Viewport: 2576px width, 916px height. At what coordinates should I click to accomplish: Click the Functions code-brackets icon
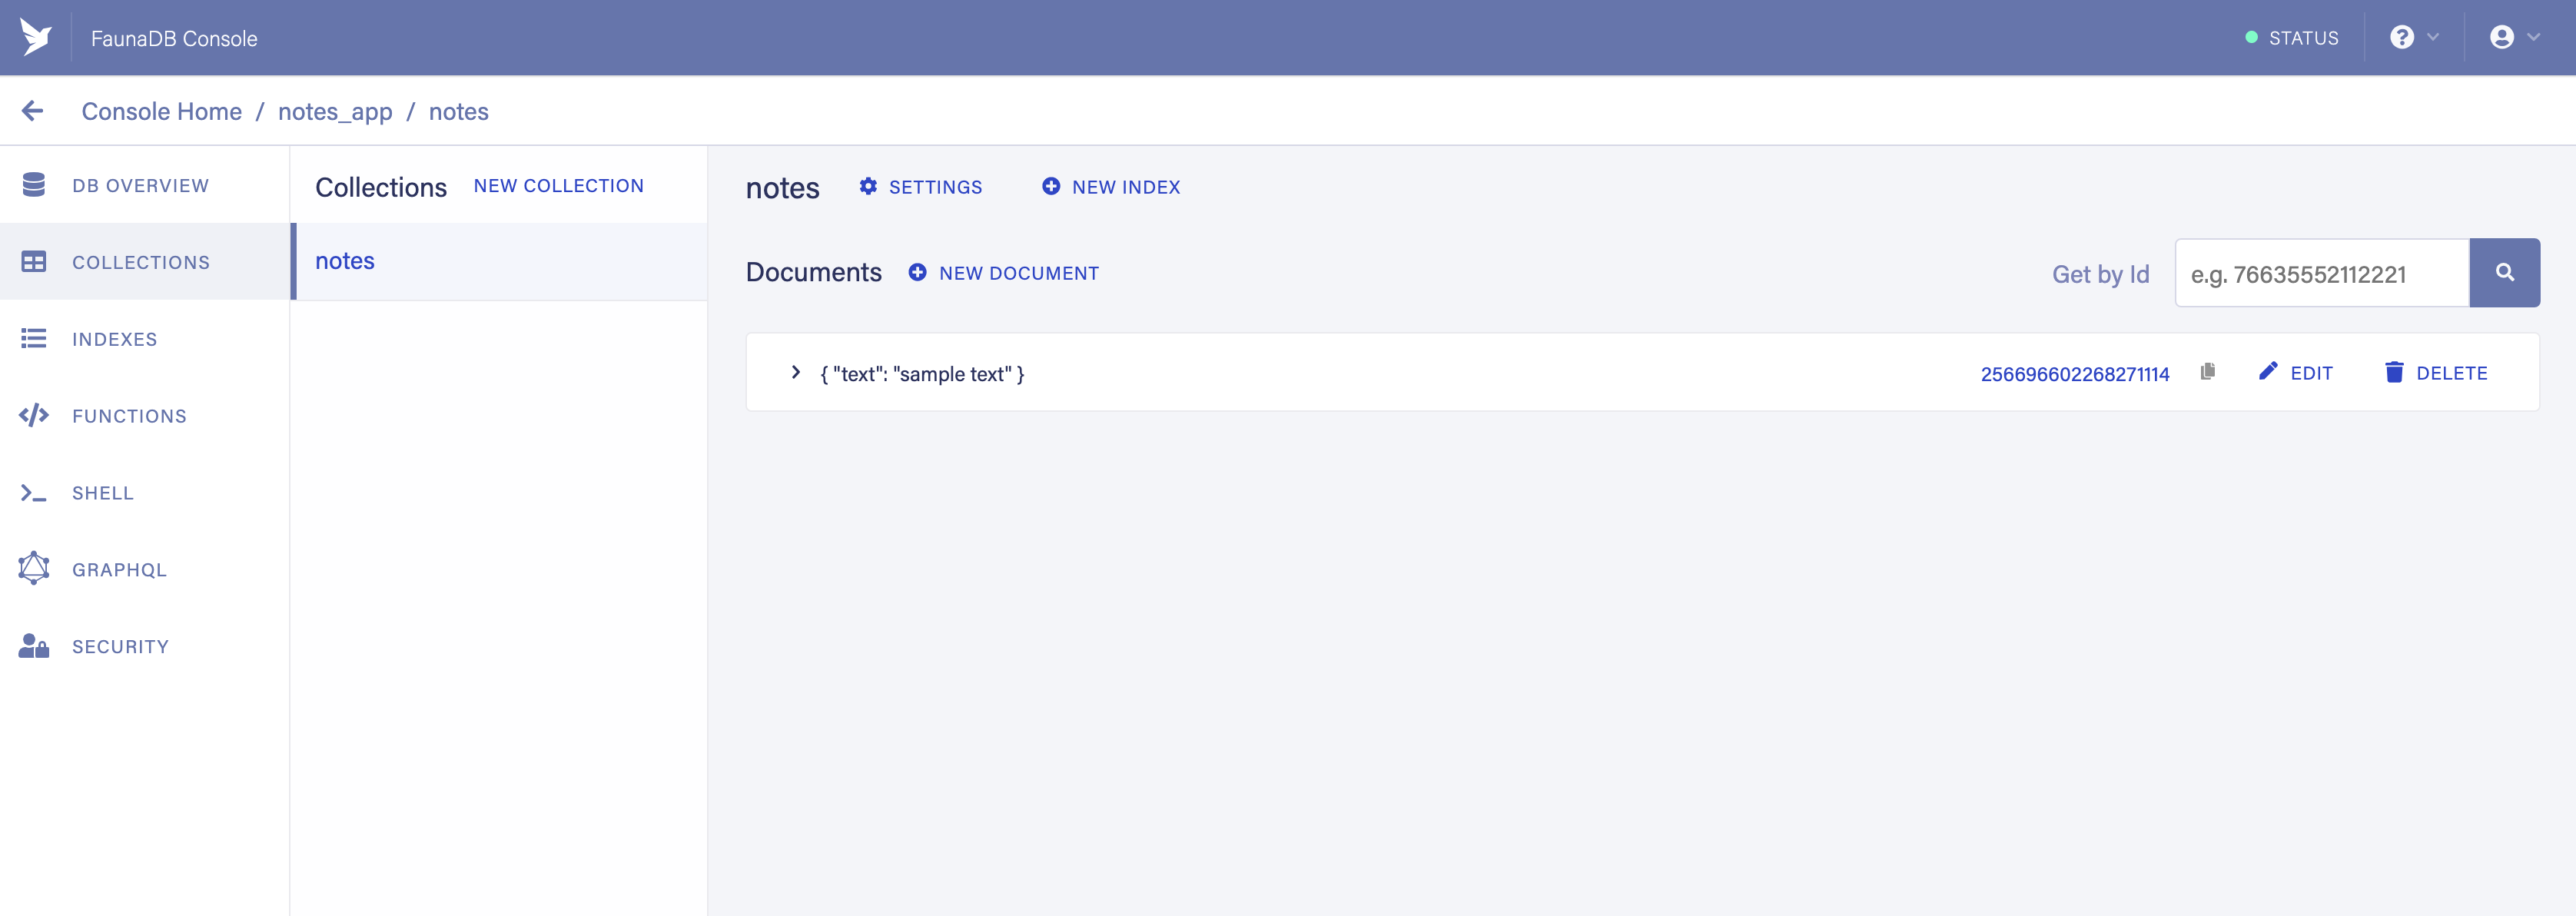(34, 416)
